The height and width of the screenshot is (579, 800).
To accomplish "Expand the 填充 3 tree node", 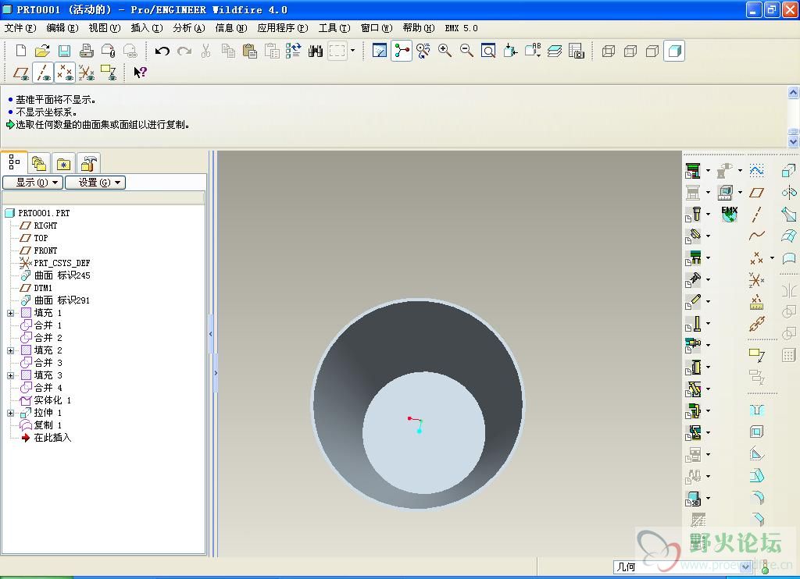I will [10, 375].
